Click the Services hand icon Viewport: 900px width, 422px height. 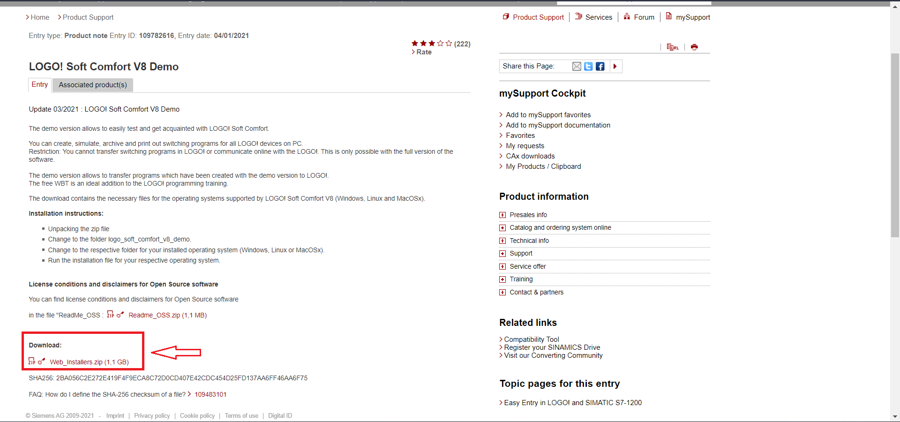(578, 17)
